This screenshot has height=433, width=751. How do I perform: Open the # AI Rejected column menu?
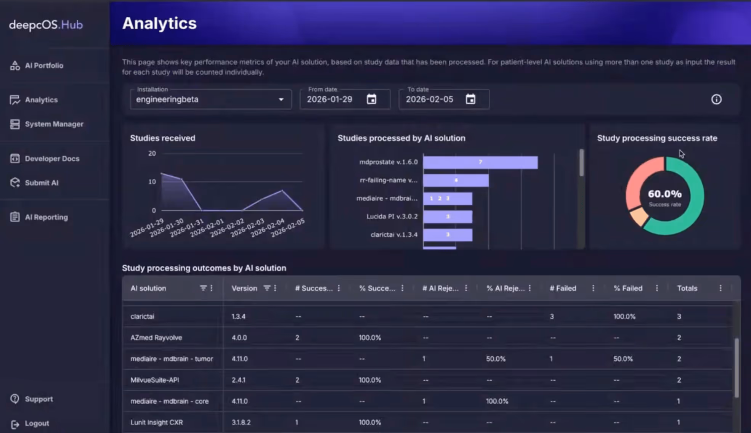click(x=466, y=288)
